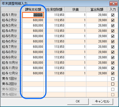The image size is (119, 107).
Task: Uncheck the 入力 checkbox for 給与1月分
Action: (113, 15)
